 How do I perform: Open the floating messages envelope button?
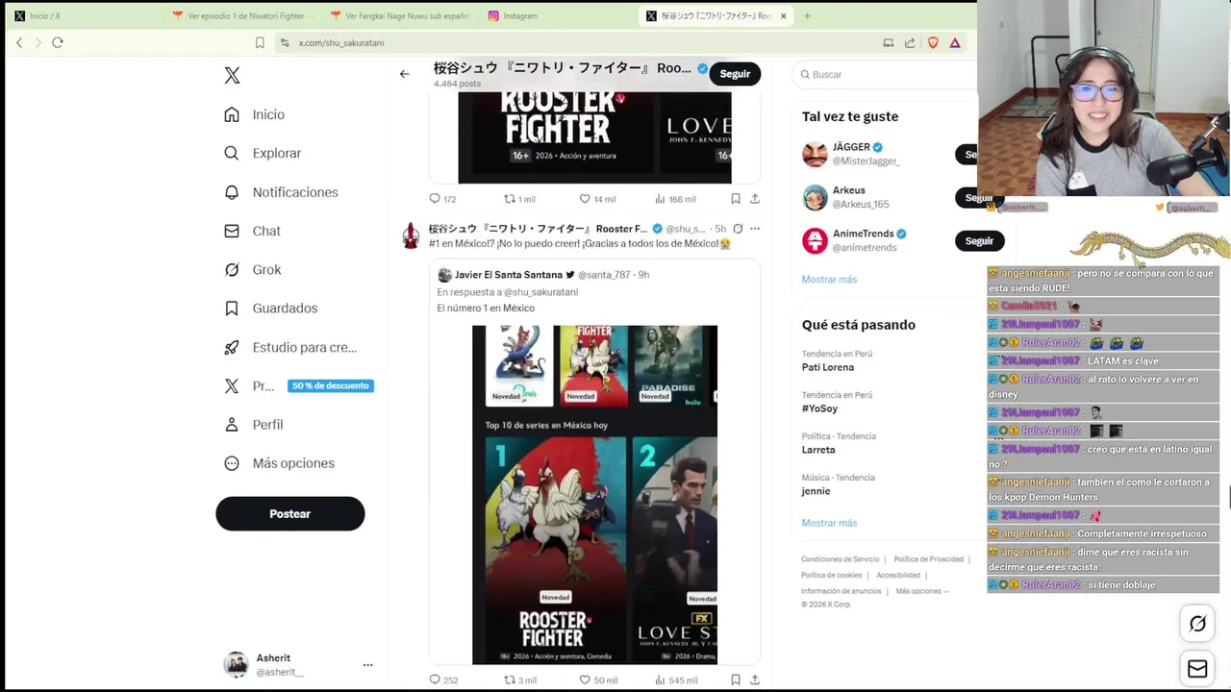pos(1197,668)
